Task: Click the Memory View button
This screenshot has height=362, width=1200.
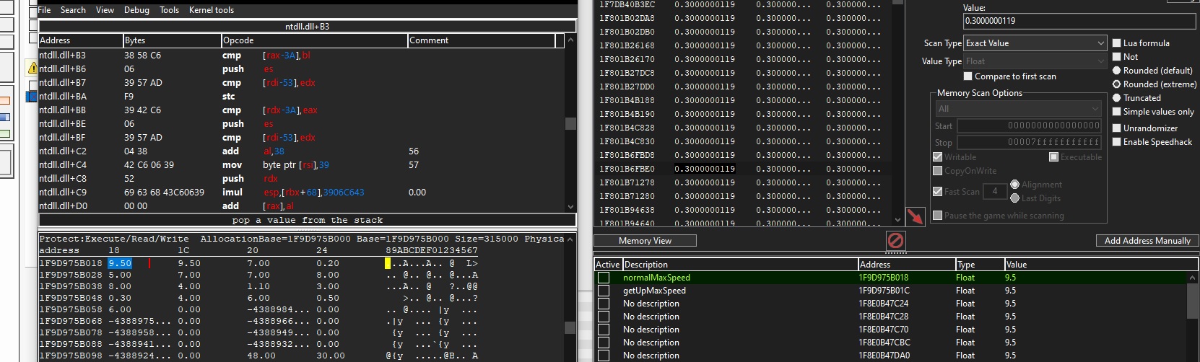Action: click(x=645, y=241)
